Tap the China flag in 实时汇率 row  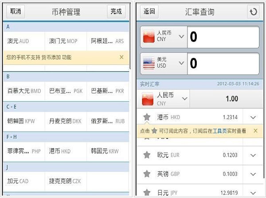pos(148,99)
